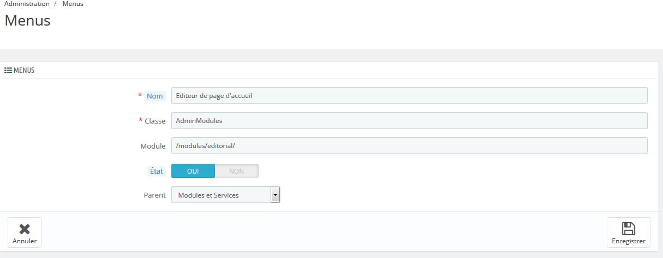This screenshot has height=258, width=663.
Task: Focus the Module field with /modules/editorial/
Action: [409, 145]
